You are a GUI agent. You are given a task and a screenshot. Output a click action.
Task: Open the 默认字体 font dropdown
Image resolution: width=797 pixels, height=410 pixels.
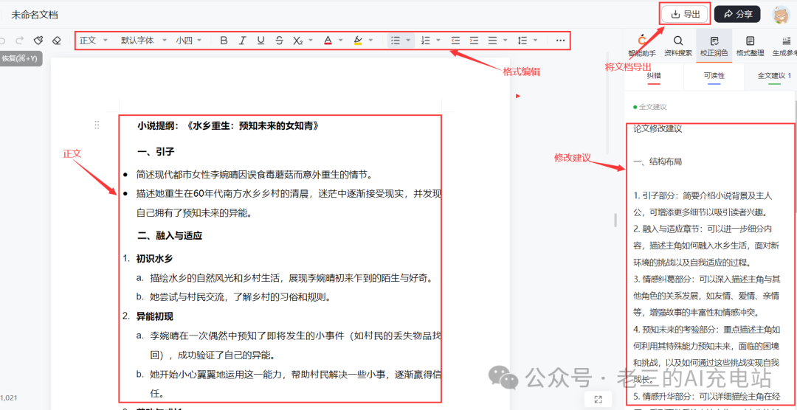pos(144,41)
